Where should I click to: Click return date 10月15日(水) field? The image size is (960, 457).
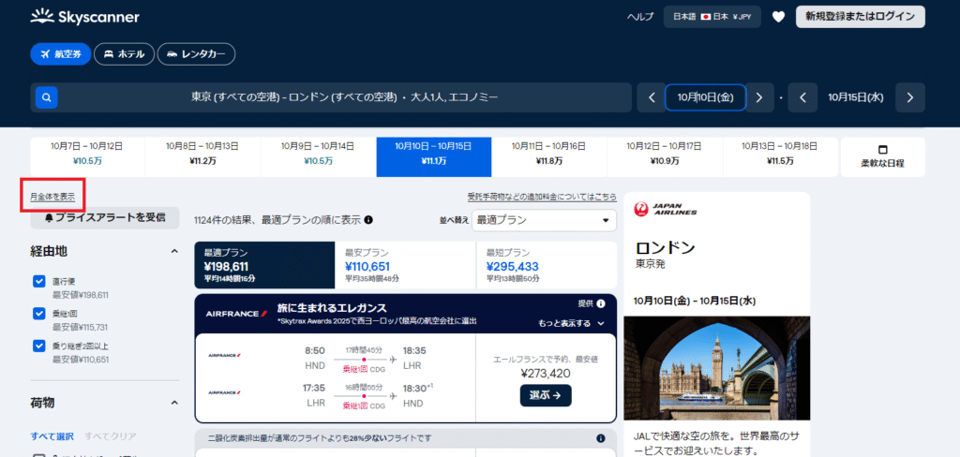click(x=856, y=97)
